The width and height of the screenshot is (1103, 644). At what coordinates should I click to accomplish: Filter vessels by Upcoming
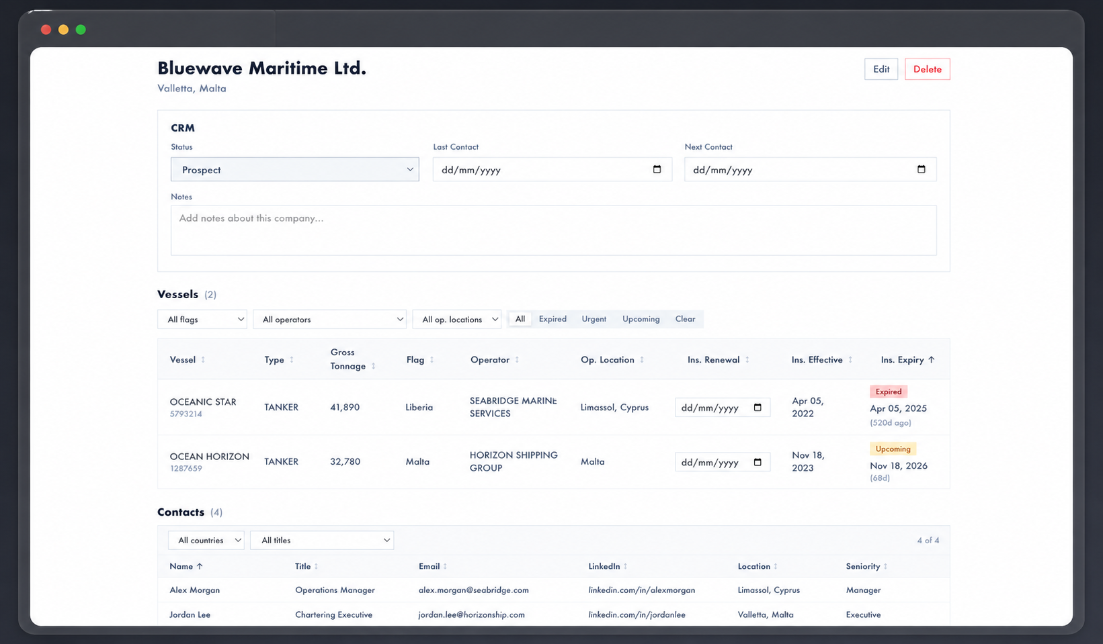pos(641,319)
